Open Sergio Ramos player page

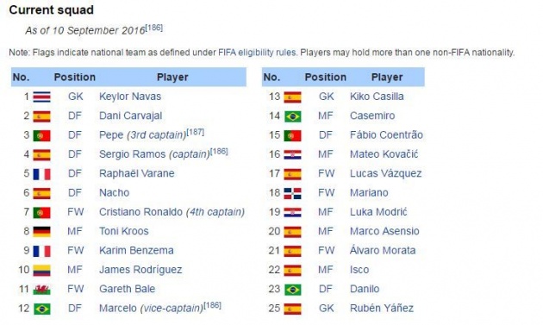point(132,154)
